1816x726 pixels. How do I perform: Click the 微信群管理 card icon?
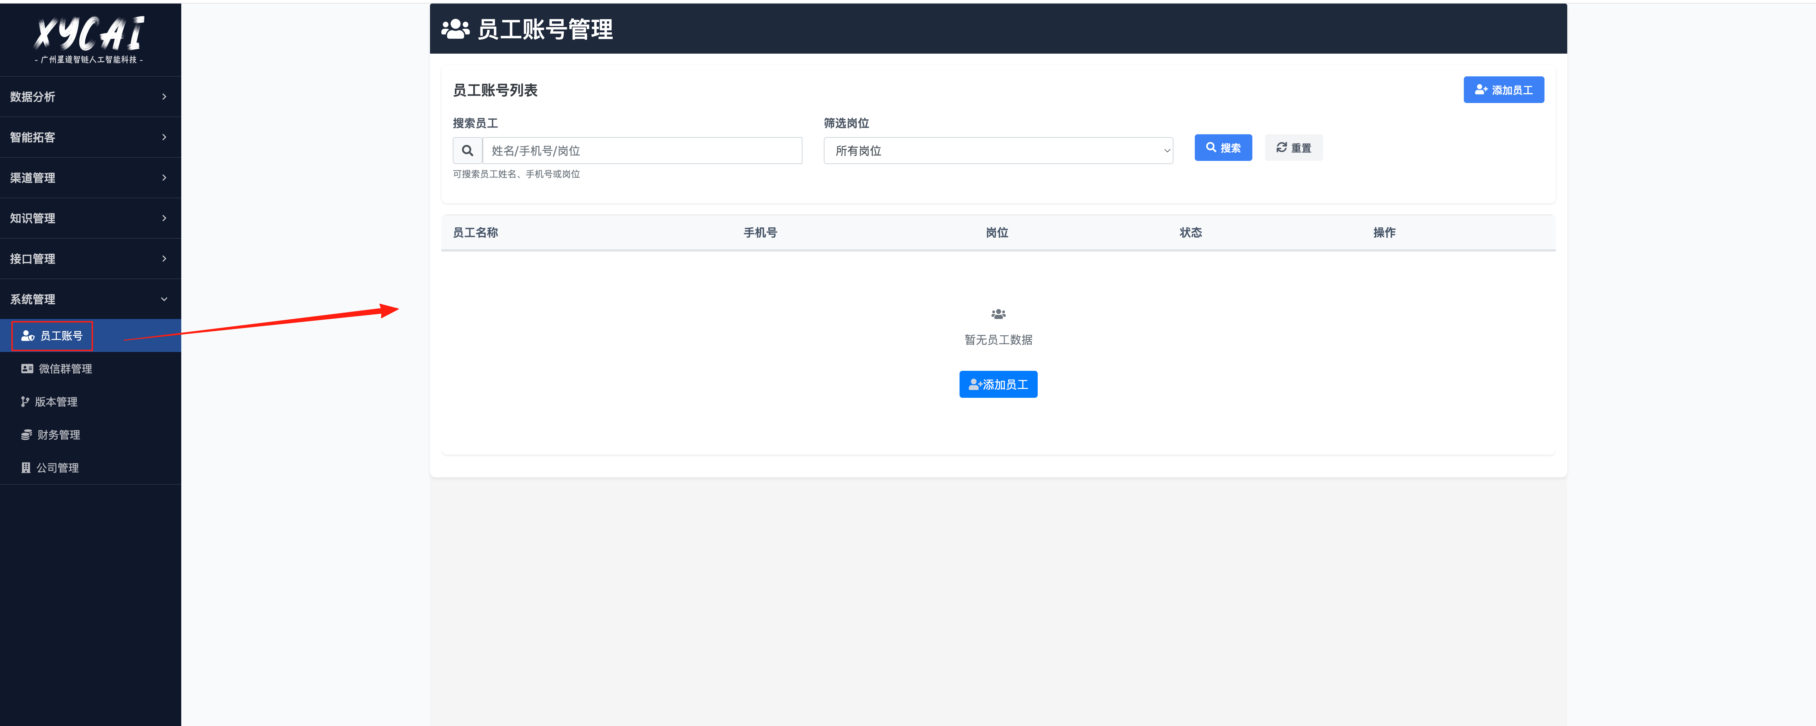click(x=27, y=369)
